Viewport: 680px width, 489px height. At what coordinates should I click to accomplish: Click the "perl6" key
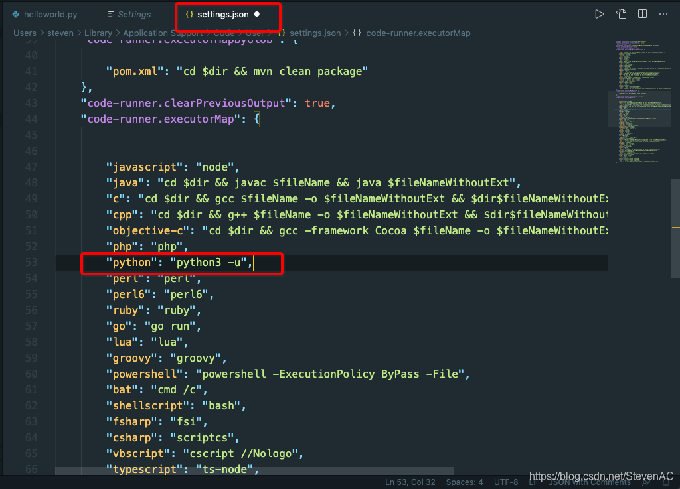coord(128,295)
